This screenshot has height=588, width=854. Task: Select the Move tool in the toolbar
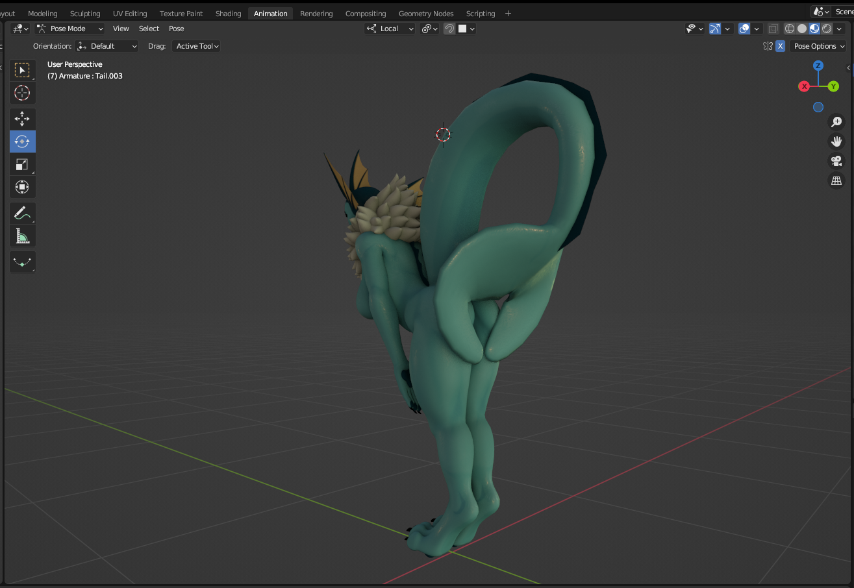pyautogui.click(x=22, y=119)
